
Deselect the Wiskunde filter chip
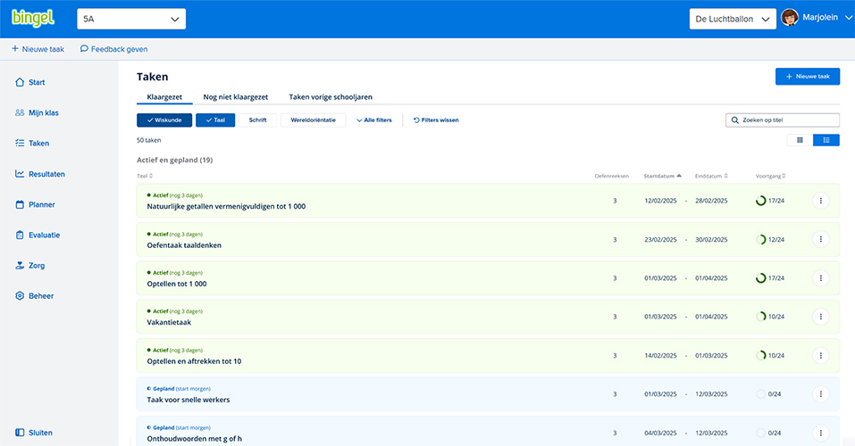coord(163,120)
